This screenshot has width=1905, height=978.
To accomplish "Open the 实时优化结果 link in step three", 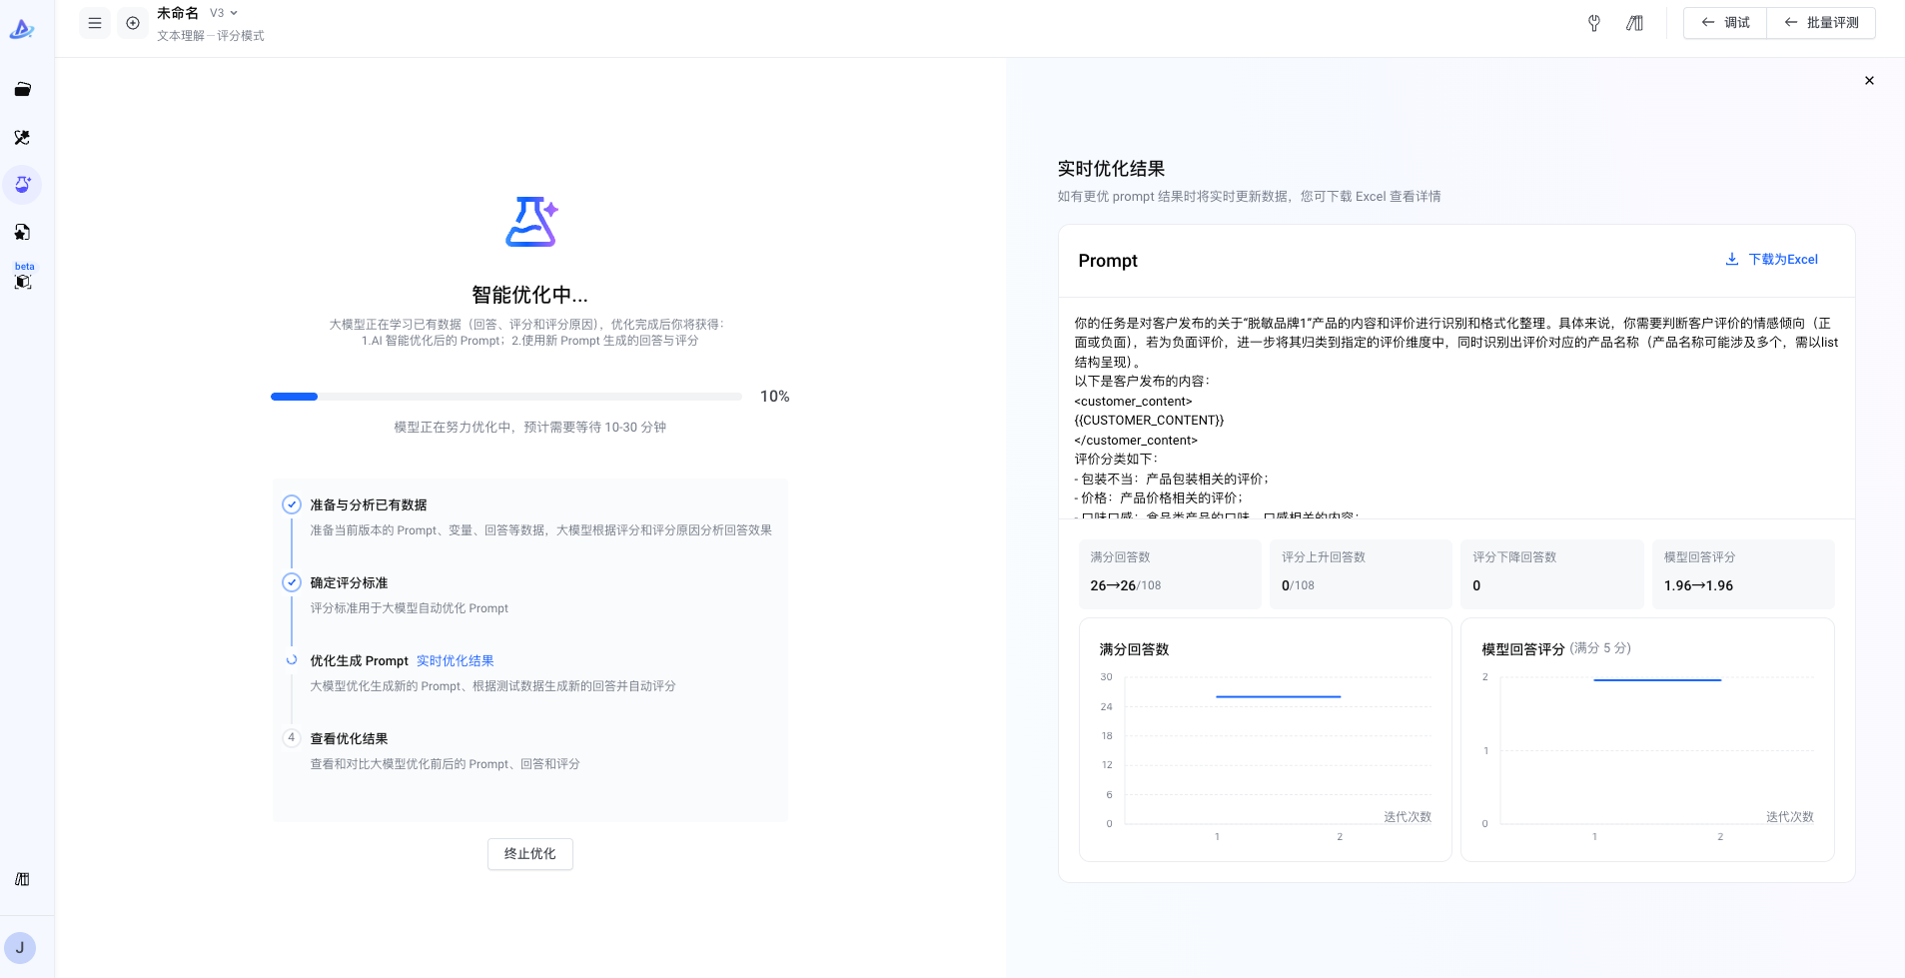I will [456, 661].
